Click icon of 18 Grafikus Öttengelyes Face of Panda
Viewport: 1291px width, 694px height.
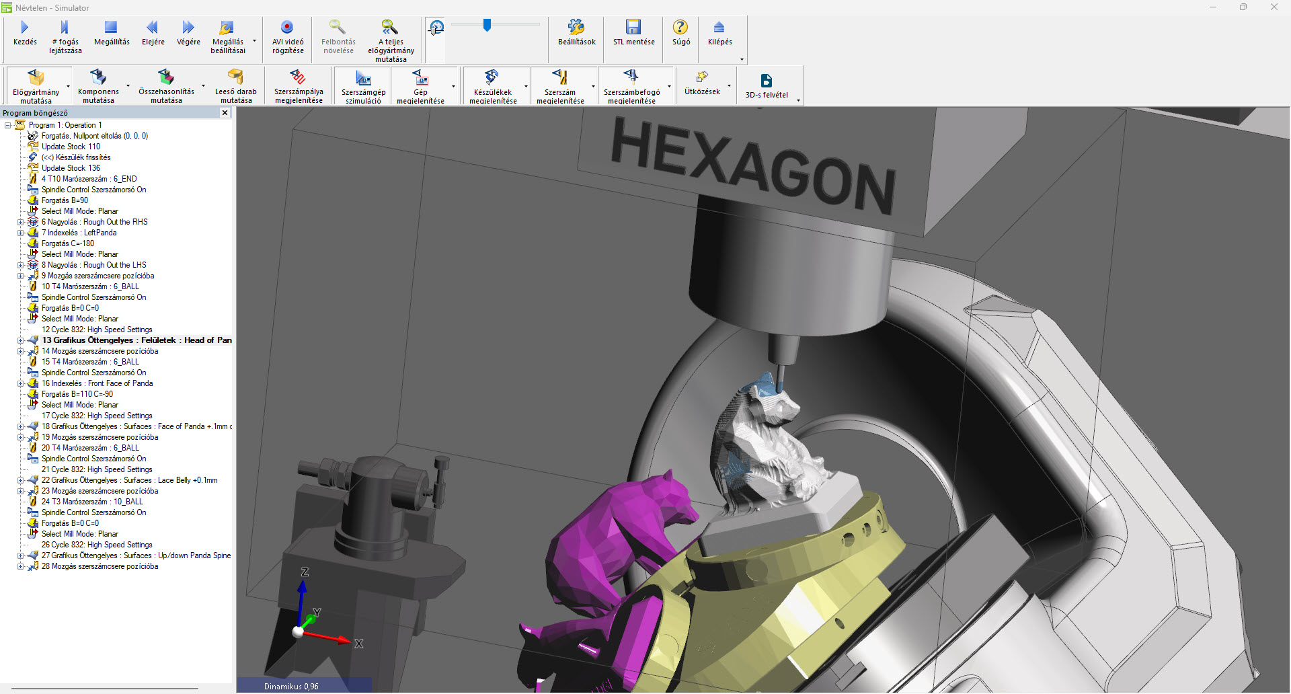pyautogui.click(x=33, y=426)
